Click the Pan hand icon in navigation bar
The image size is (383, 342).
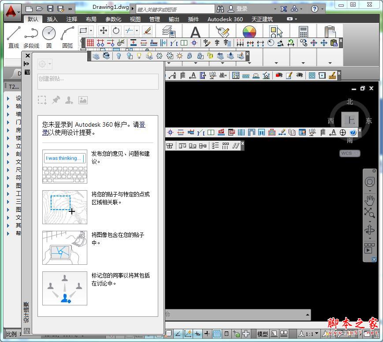370,200
